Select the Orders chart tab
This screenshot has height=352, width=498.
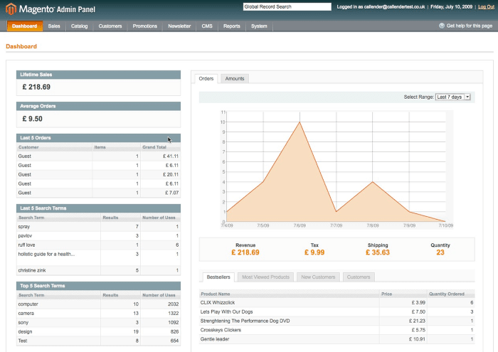click(x=206, y=79)
